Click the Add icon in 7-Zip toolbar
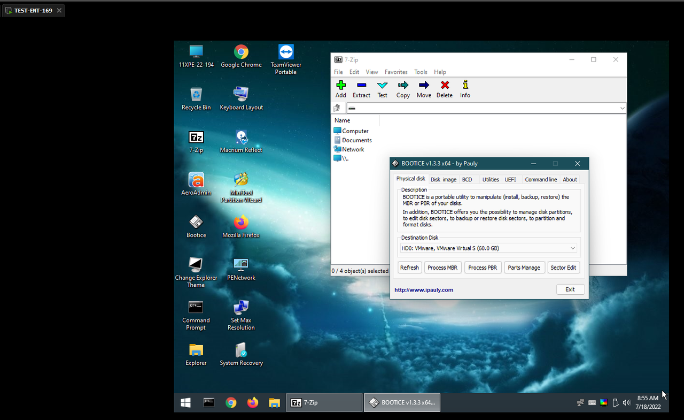The width and height of the screenshot is (684, 420). [341, 85]
